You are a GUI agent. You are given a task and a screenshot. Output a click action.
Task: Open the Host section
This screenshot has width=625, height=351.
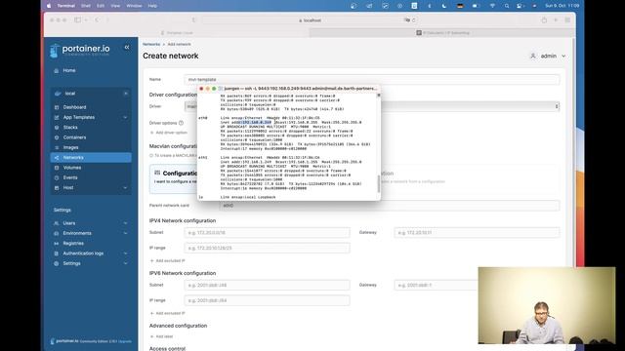(68, 188)
